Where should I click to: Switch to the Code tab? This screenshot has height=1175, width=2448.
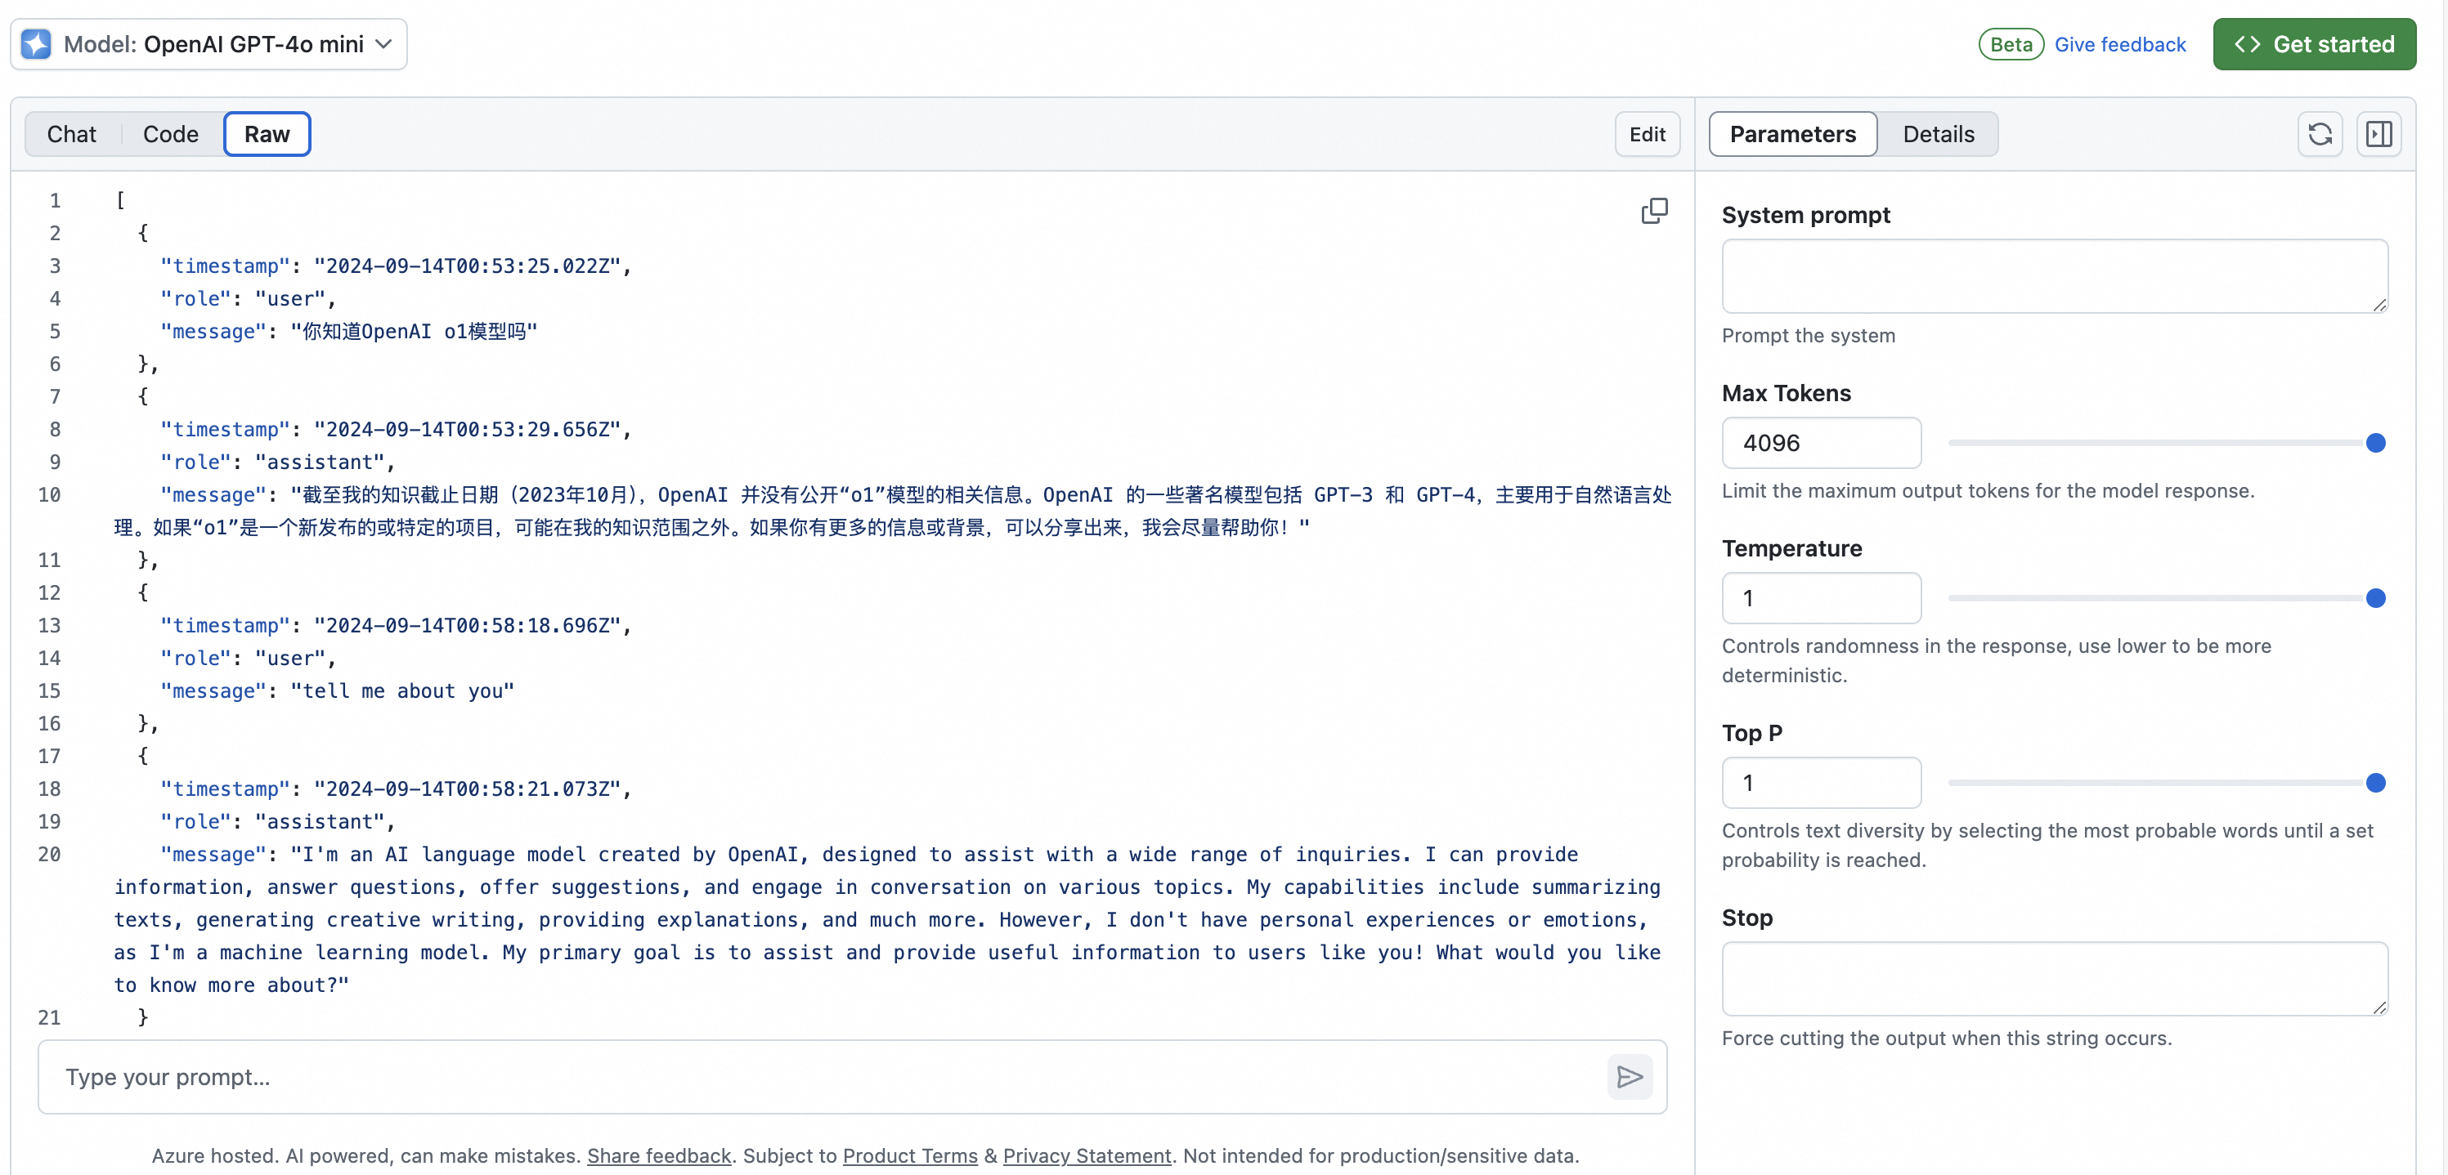coord(170,134)
